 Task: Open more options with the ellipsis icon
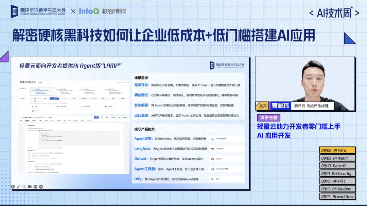(35, 186)
